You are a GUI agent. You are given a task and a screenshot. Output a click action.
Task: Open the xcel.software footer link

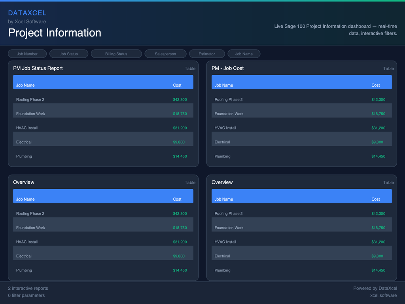click(x=383, y=295)
